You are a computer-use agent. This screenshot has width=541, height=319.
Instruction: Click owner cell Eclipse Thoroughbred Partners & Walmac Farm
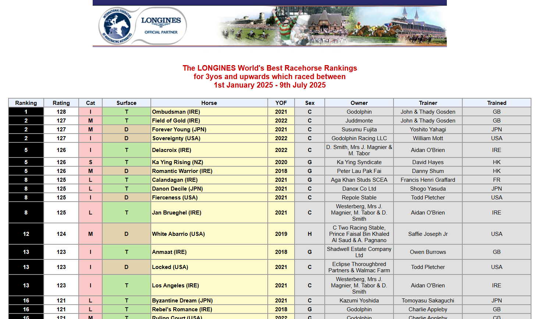(359, 267)
